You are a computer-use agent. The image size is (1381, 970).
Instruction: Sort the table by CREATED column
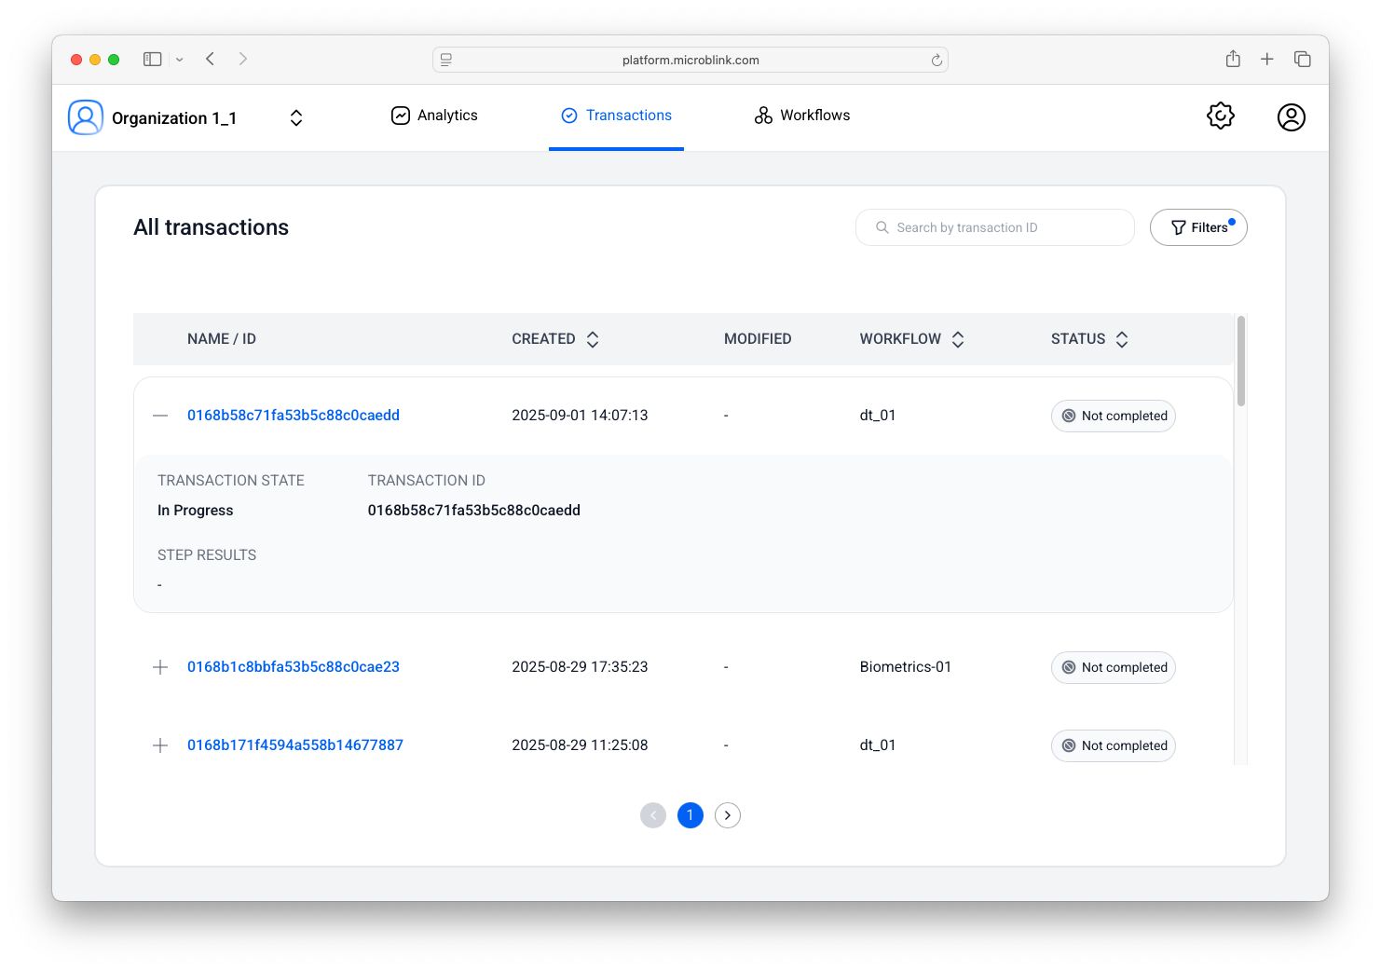(x=593, y=338)
